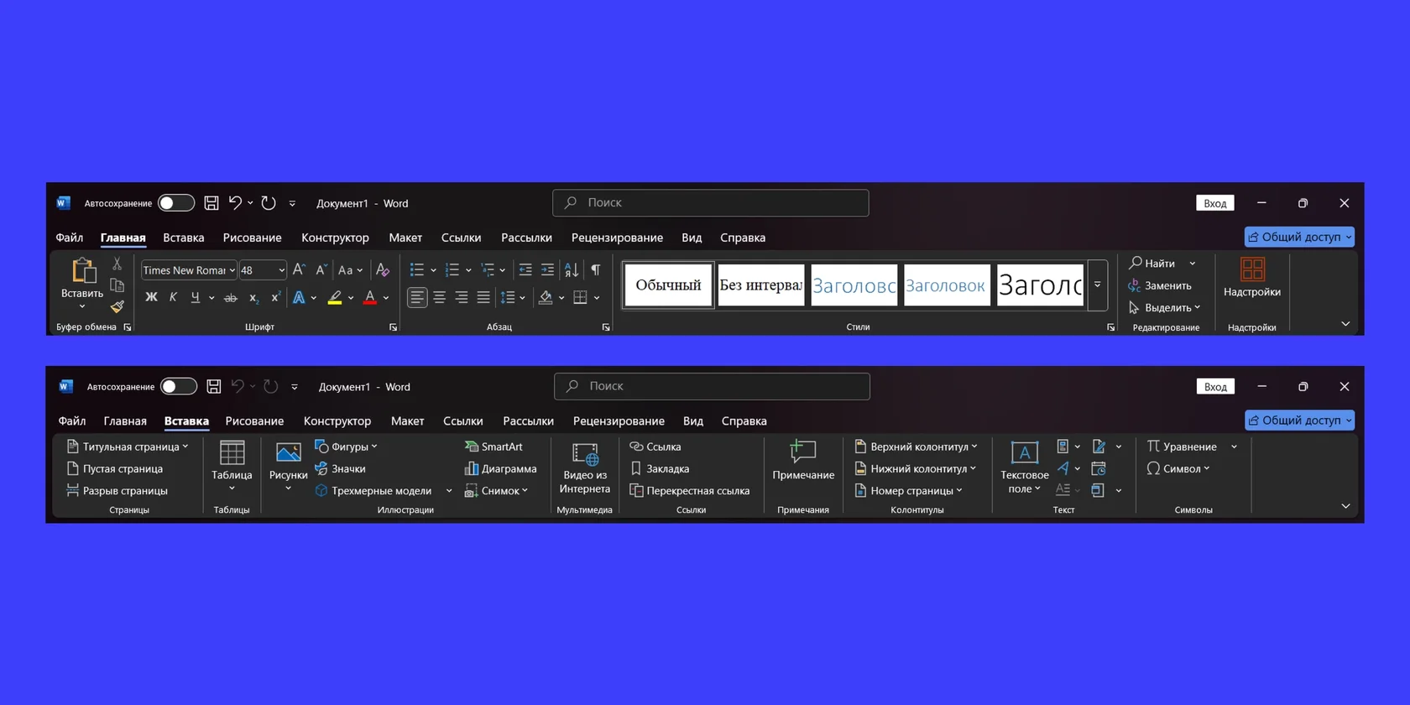This screenshot has height=705, width=1410.
Task: Toggle Автосохранение in the Insert-tab window
Action: pyautogui.click(x=179, y=386)
